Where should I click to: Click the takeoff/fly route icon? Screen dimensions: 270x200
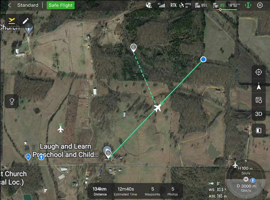coord(12,21)
